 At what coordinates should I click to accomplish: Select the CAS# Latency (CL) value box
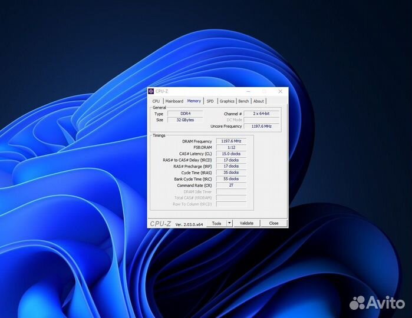tap(231, 154)
